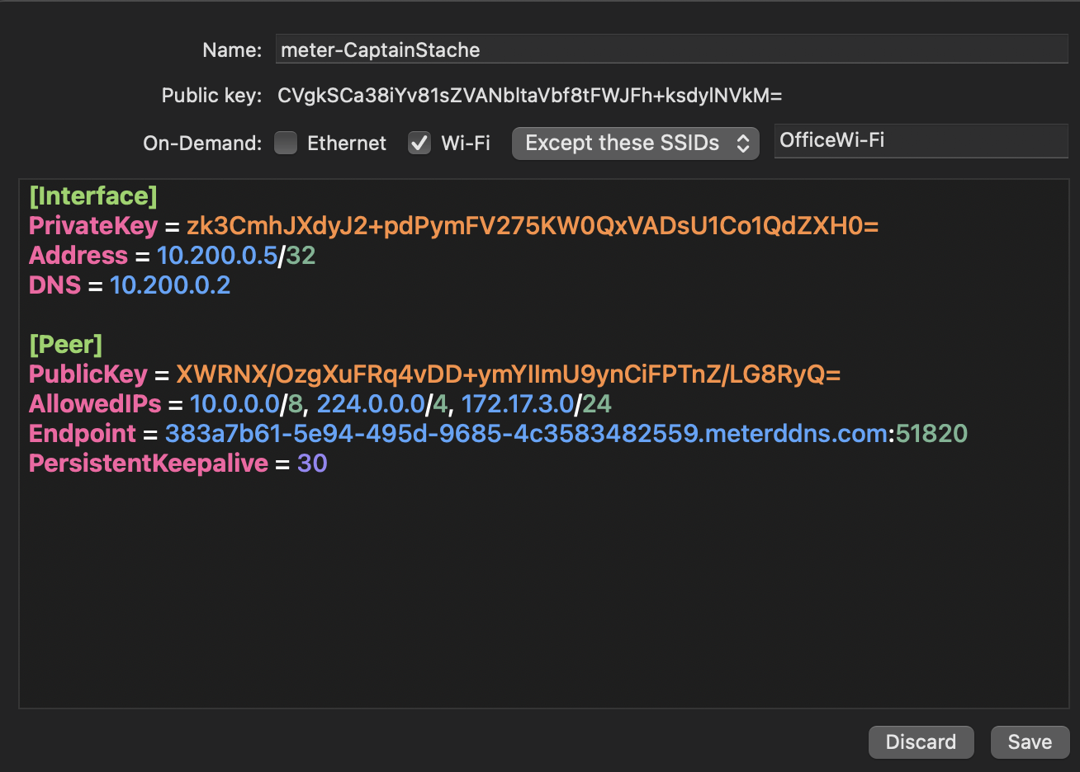Enable the Ethernet on-demand checkbox
Image resolution: width=1080 pixels, height=772 pixels.
tap(285, 142)
